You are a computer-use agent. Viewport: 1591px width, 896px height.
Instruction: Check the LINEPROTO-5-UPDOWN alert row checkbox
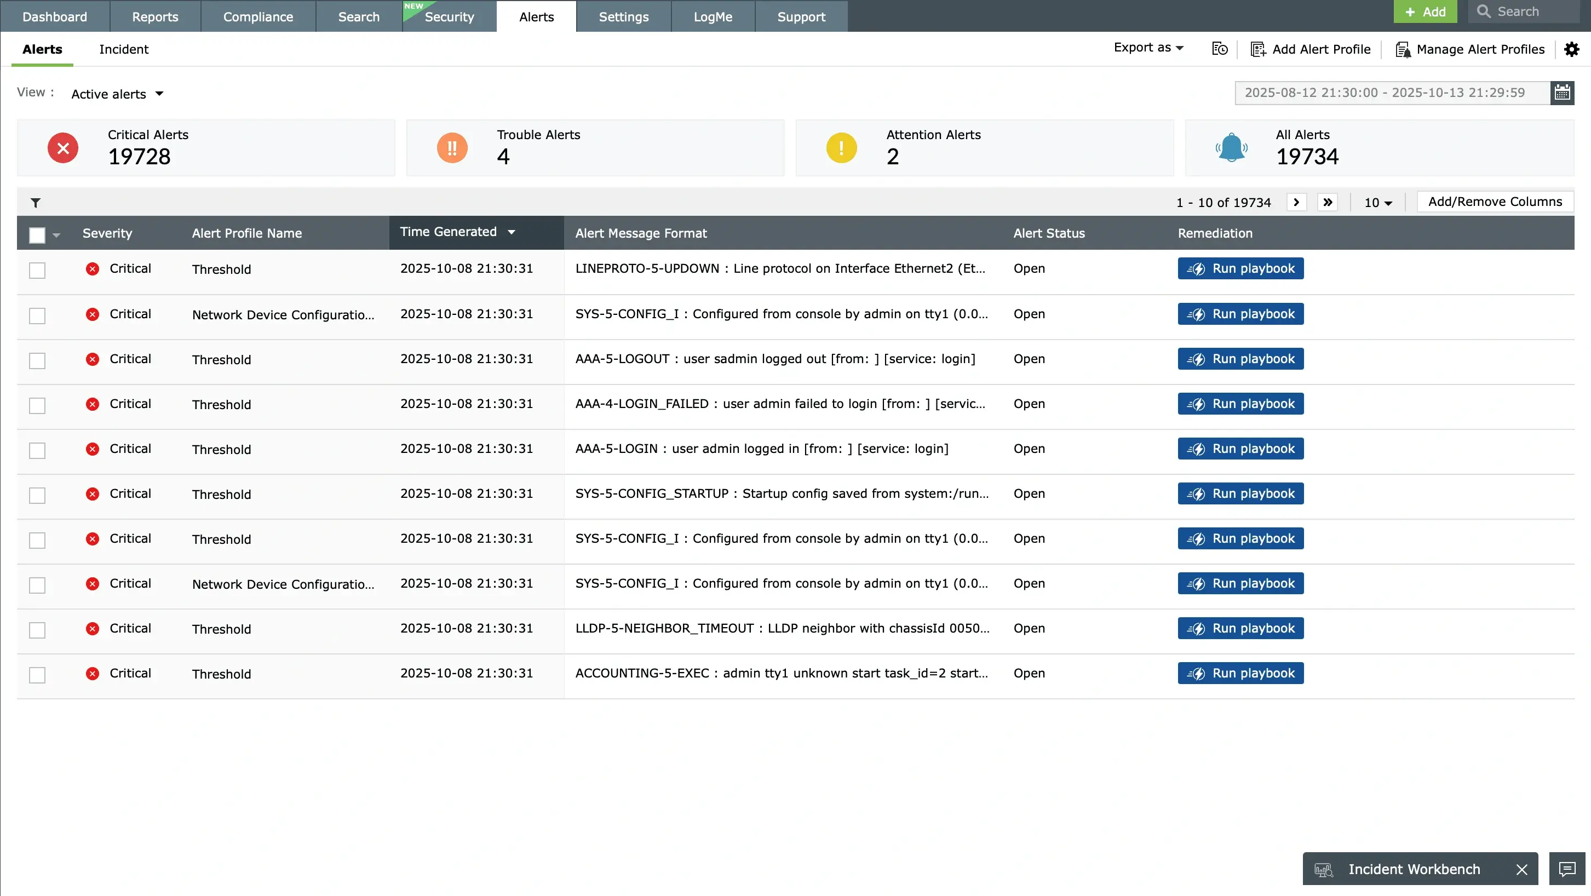tap(37, 271)
